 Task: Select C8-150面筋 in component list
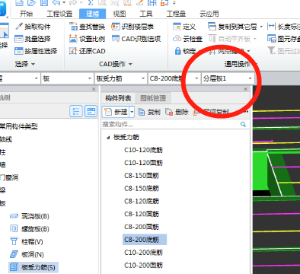pos(142,176)
